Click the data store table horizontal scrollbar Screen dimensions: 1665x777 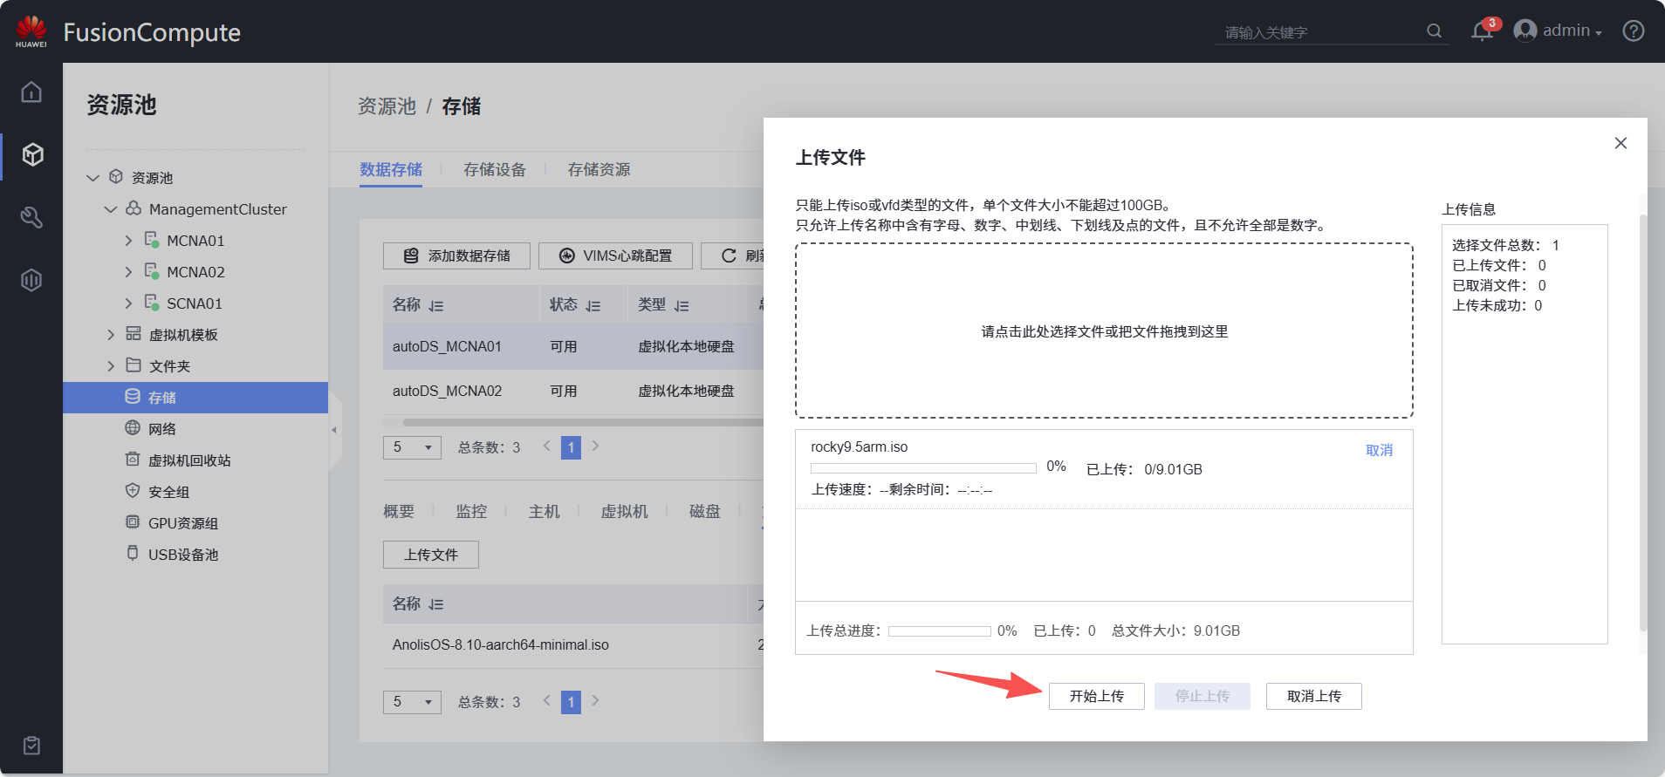click(583, 422)
